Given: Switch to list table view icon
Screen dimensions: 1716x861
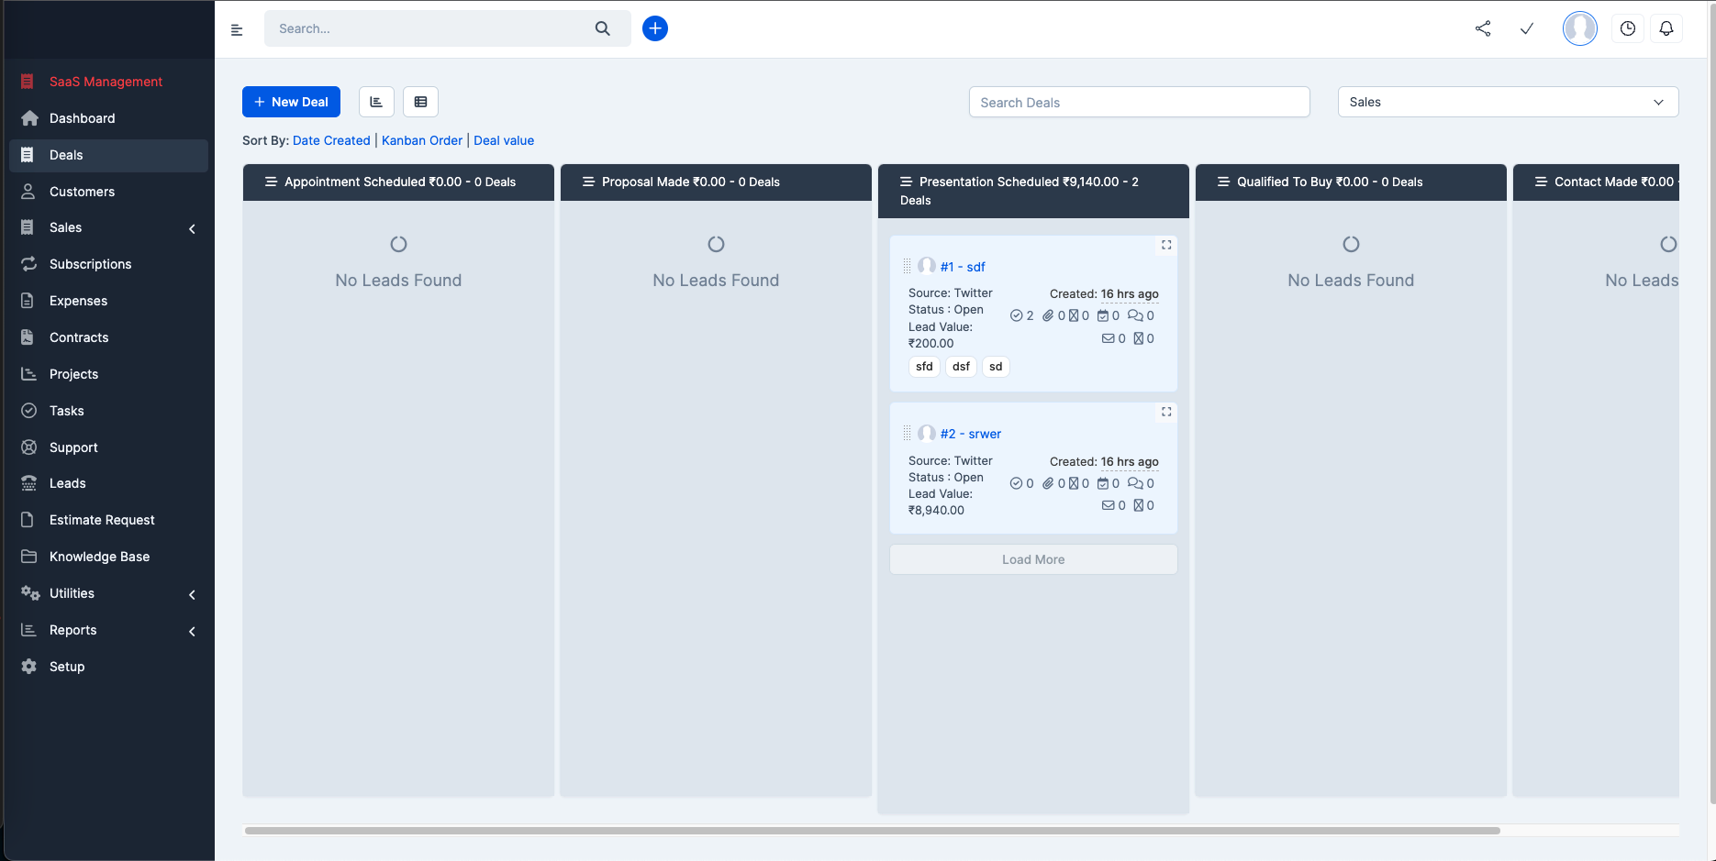Looking at the screenshot, I should coord(420,102).
